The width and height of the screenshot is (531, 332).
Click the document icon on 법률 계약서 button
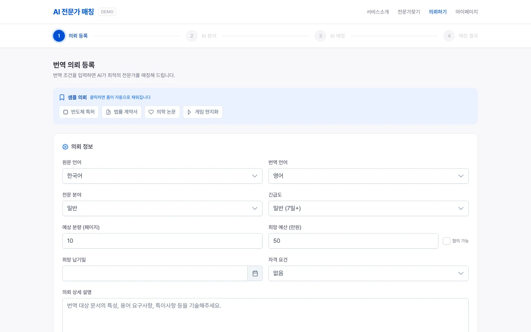tap(108, 112)
